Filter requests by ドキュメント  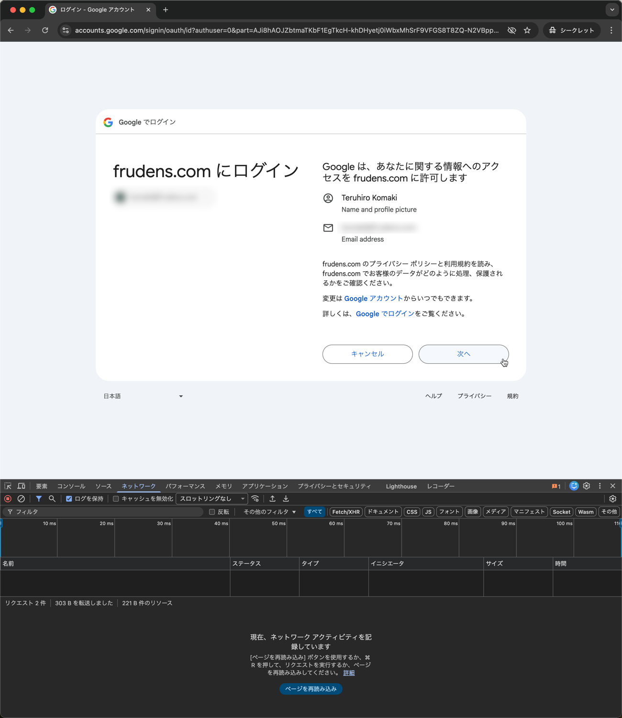(383, 512)
